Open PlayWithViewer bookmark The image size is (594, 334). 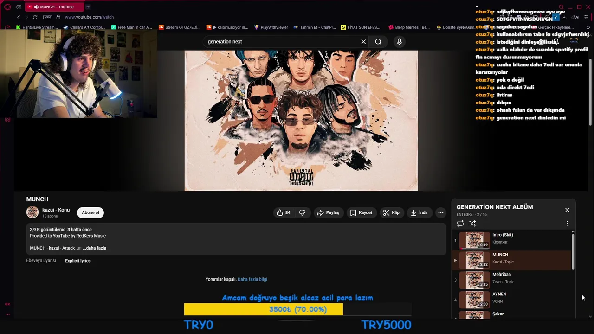point(271,27)
